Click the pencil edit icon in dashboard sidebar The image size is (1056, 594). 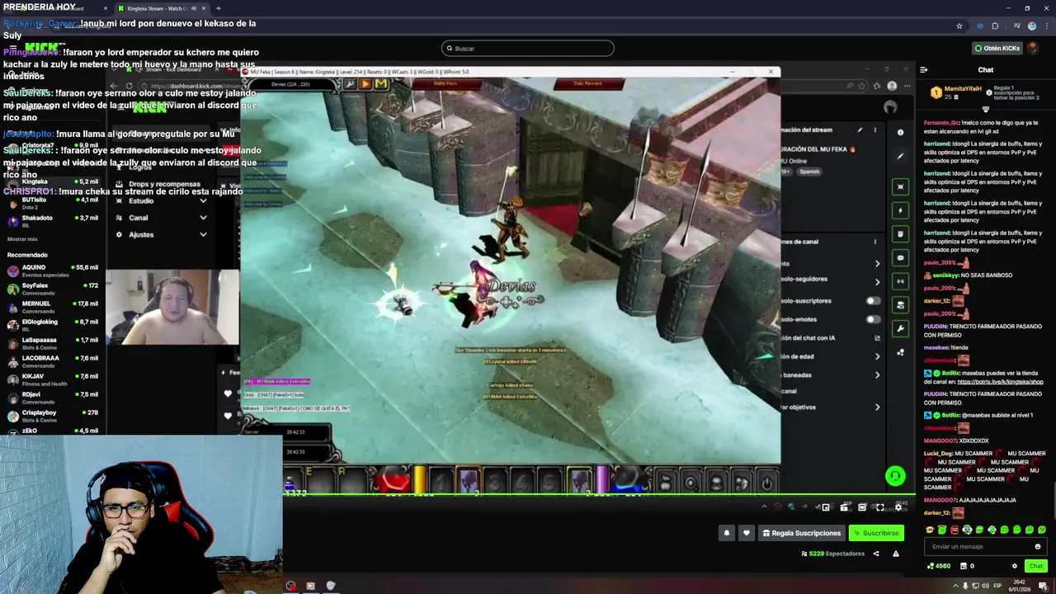point(901,156)
